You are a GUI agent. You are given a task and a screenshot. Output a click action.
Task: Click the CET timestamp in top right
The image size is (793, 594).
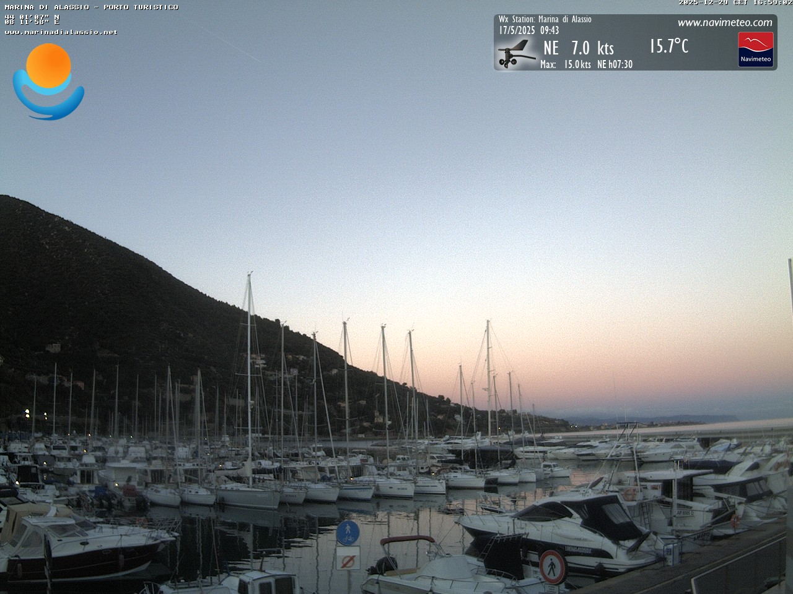(735, 3)
